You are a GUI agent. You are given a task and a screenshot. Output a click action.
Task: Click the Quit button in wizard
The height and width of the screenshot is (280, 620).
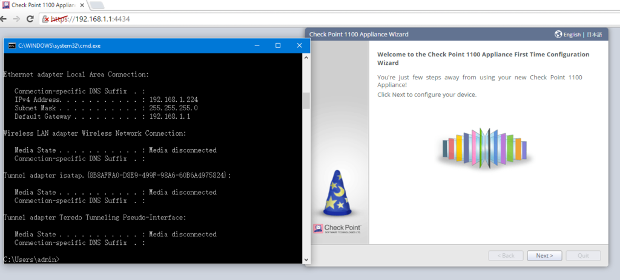583,255
